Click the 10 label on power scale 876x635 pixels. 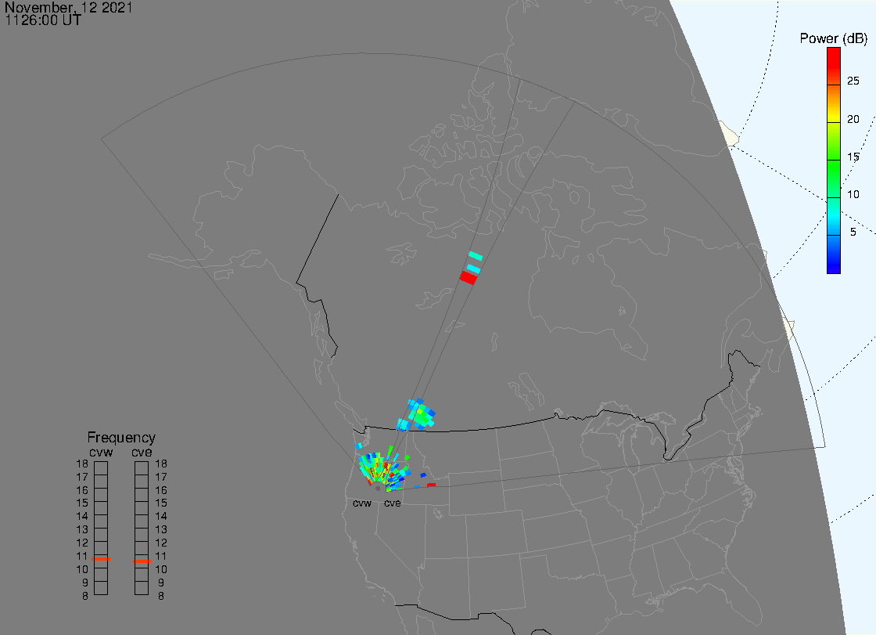coord(853,195)
